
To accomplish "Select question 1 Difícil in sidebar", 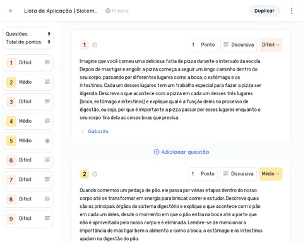I will tap(28, 62).
